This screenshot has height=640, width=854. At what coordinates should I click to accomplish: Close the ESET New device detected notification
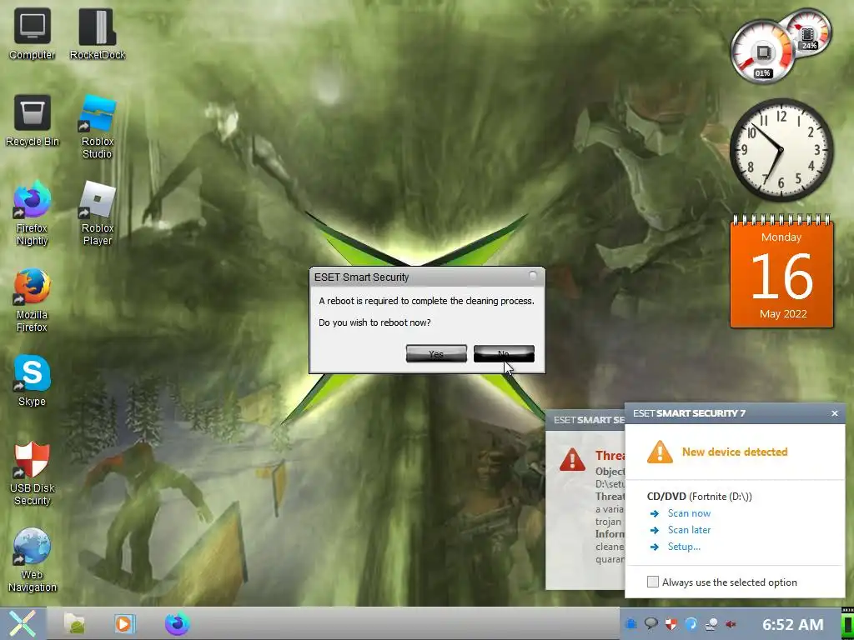point(834,413)
